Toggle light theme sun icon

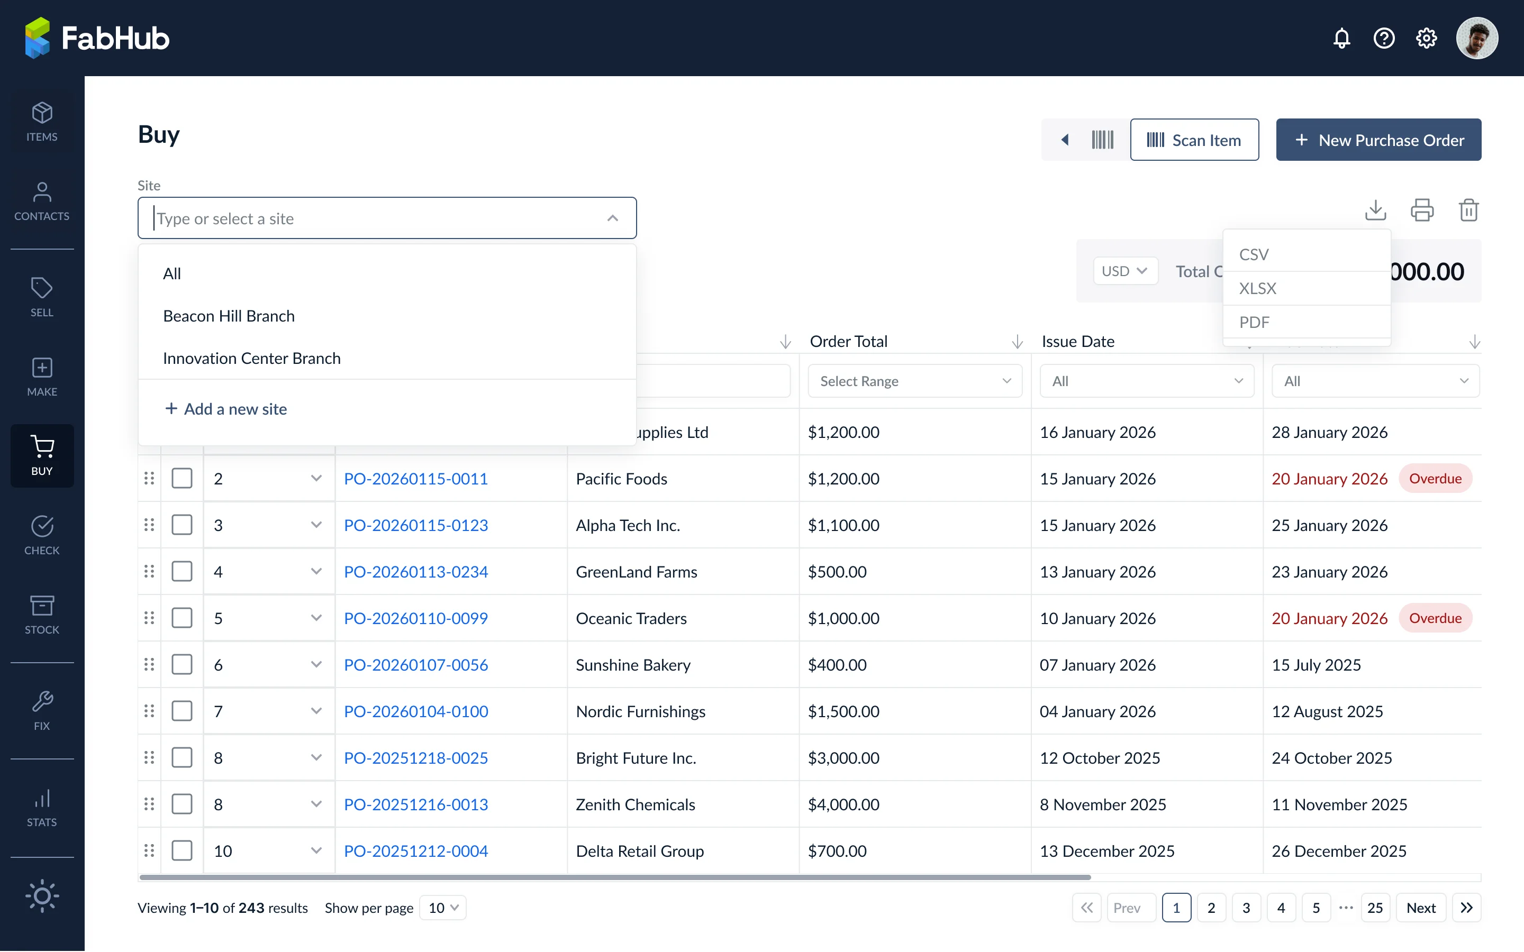click(42, 895)
